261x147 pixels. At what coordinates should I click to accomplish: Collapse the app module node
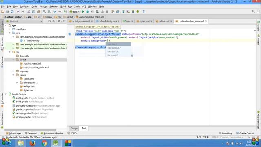pyautogui.click(x=6, y=25)
